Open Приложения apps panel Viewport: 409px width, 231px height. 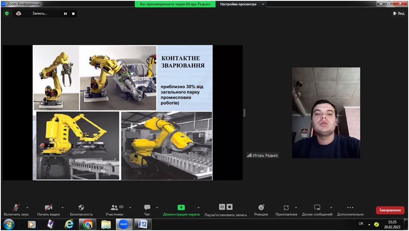pyautogui.click(x=286, y=210)
